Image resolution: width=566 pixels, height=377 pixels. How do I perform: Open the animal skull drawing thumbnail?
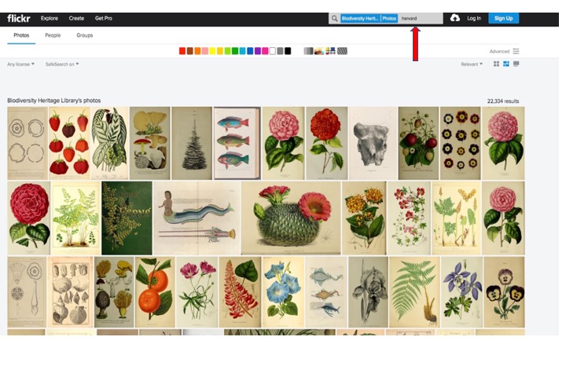pyautogui.click(x=373, y=143)
